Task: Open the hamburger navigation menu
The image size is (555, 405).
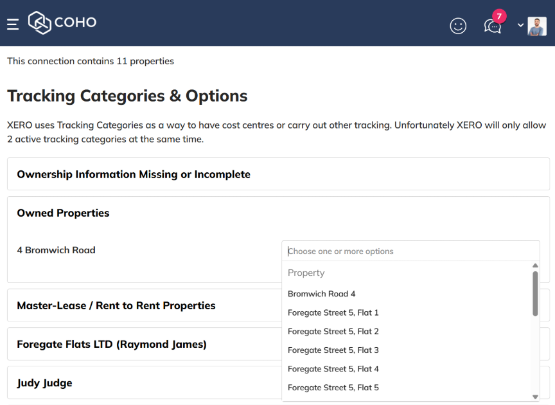Action: pyautogui.click(x=13, y=24)
